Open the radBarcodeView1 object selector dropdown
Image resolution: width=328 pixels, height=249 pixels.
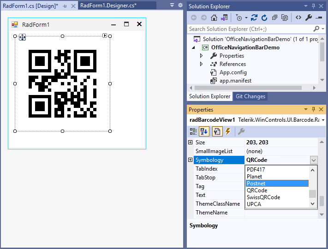[x=323, y=120]
